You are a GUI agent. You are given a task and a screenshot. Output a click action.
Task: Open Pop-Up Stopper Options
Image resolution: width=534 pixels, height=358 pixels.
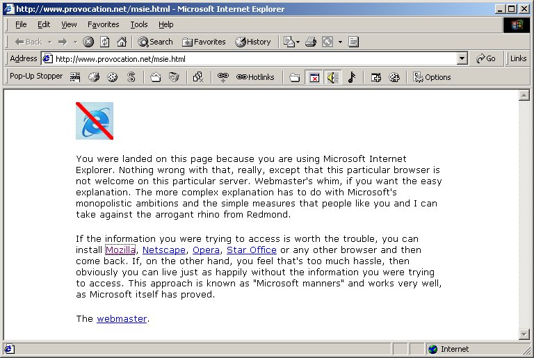tap(432, 77)
